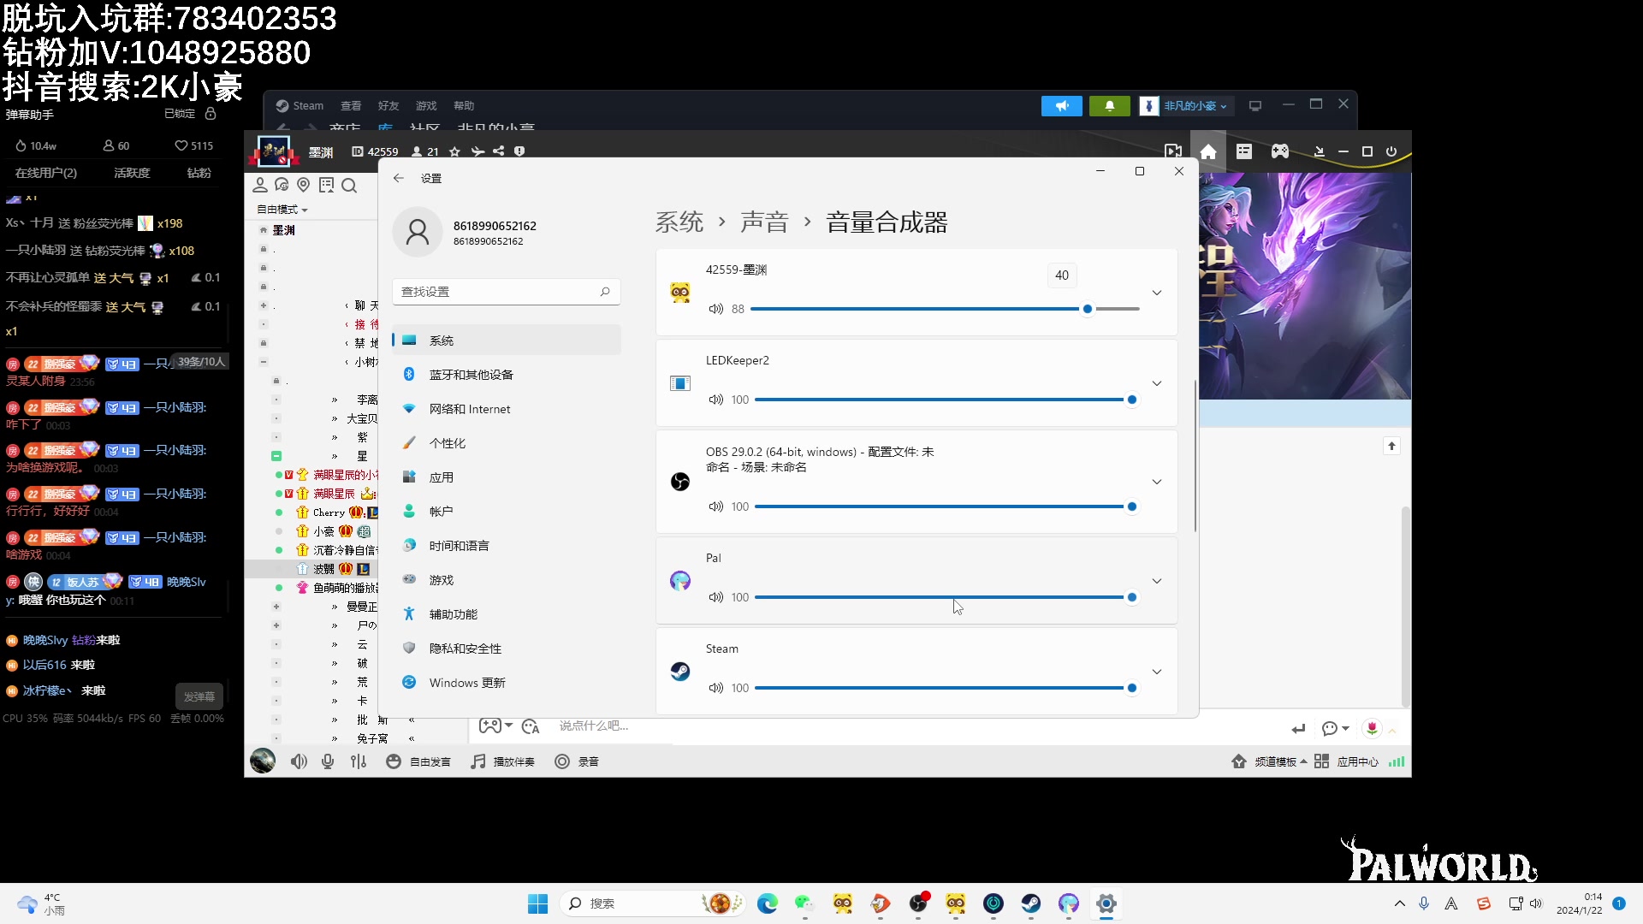Expand the 42559-墨渊 mixer entry
Viewport: 1643px width, 924px height.
pos(1157,293)
